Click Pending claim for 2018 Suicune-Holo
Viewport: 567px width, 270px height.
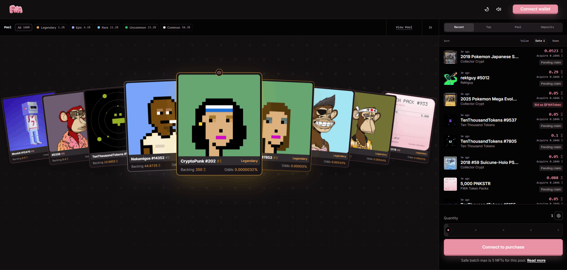coord(551,168)
